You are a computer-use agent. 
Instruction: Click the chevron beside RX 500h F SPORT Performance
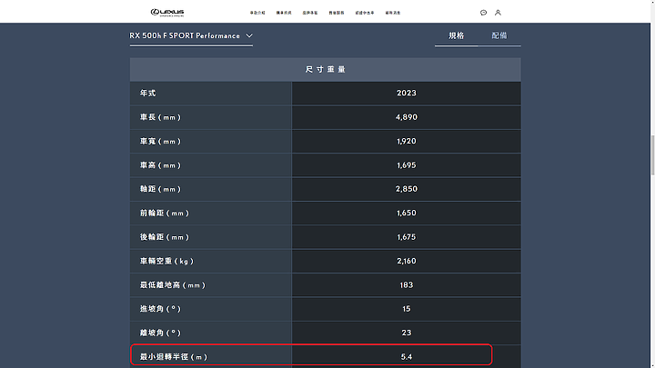point(249,35)
